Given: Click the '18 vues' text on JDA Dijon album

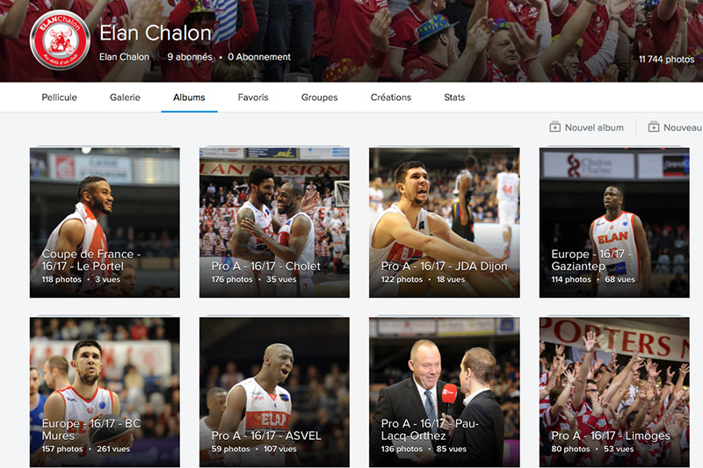Looking at the screenshot, I should tap(451, 279).
